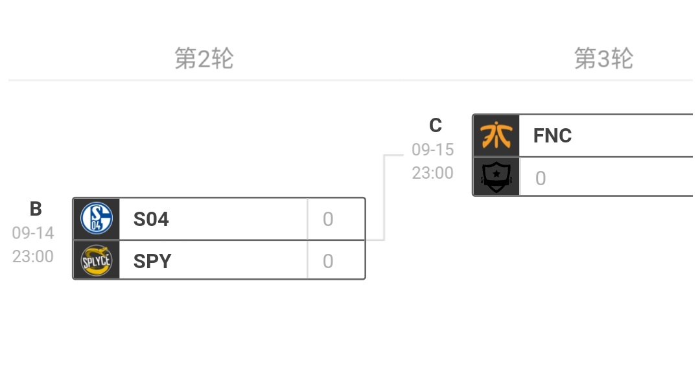This screenshot has width=700, height=384.
Task: Click the Schalke 04 team logo
Action: point(97,218)
